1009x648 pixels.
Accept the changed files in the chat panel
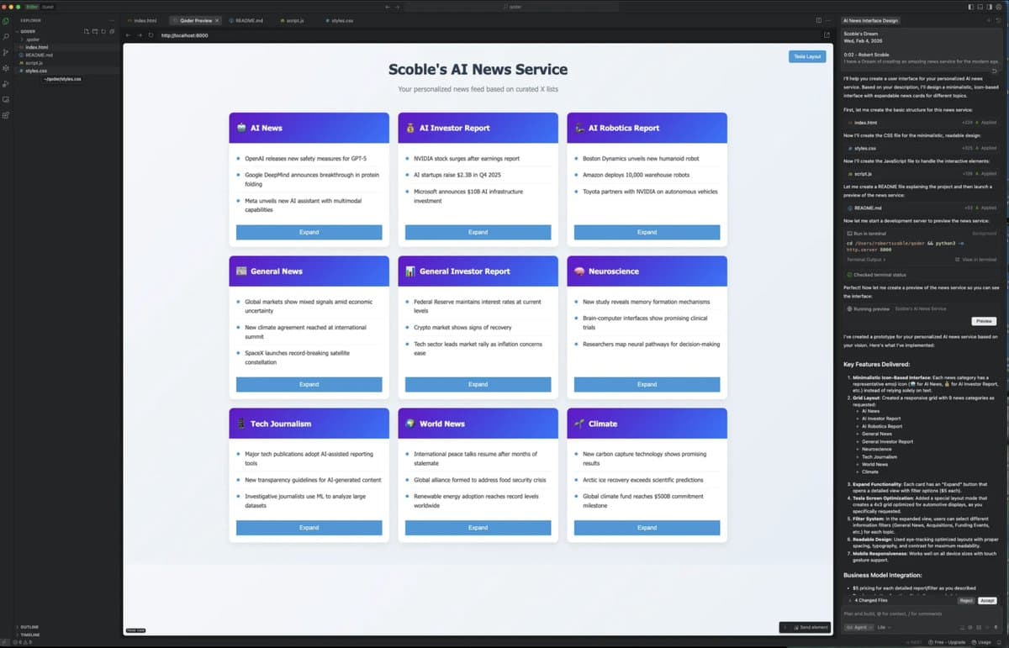(x=986, y=600)
